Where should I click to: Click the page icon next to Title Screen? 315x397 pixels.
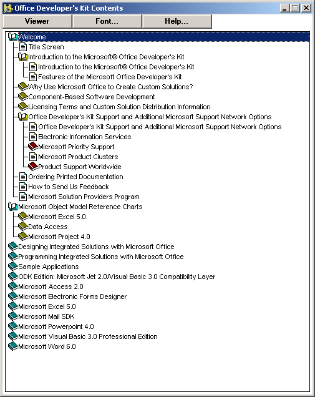[x=23, y=47]
